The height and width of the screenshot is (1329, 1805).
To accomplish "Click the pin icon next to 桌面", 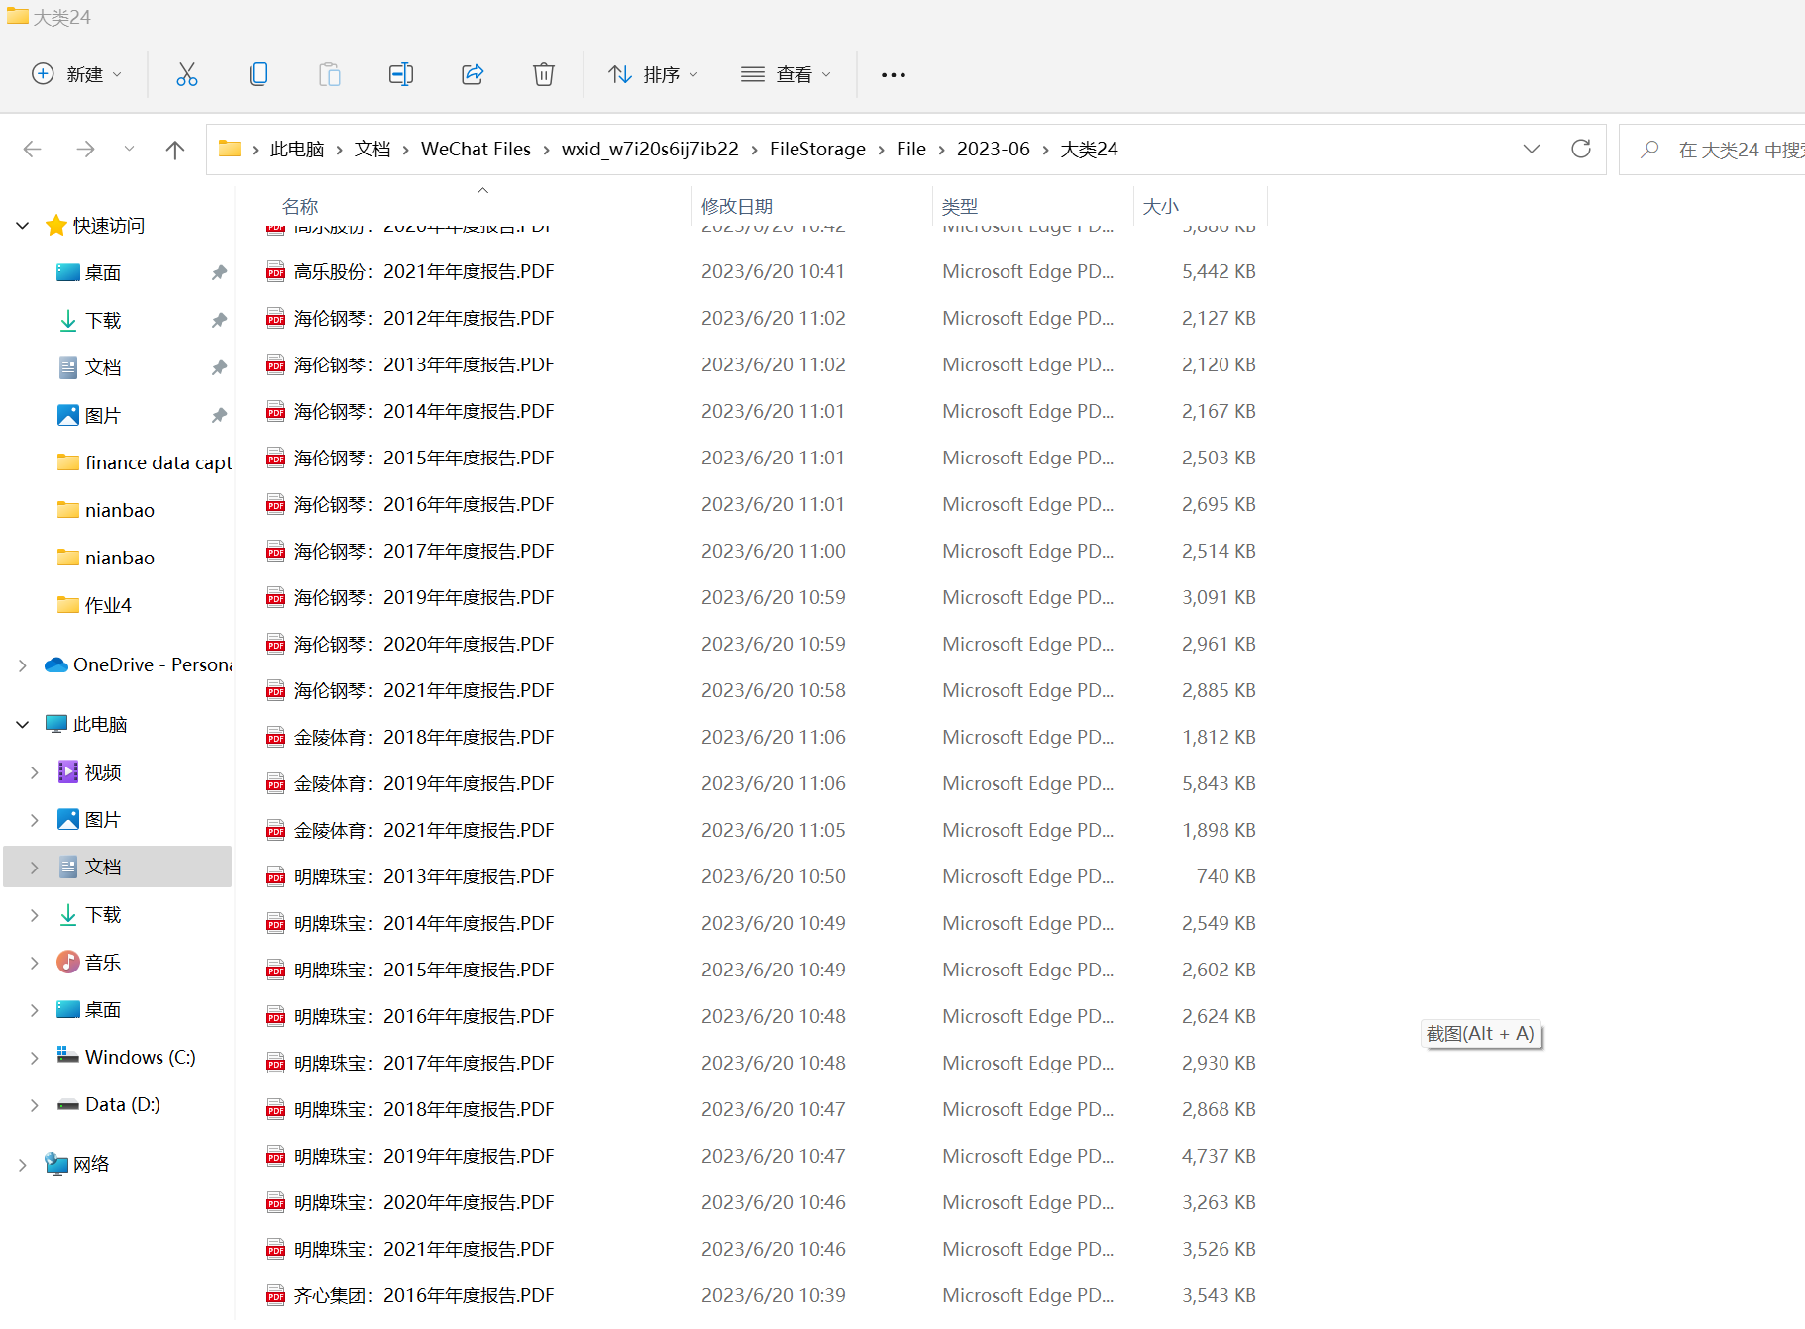I will [x=219, y=272].
